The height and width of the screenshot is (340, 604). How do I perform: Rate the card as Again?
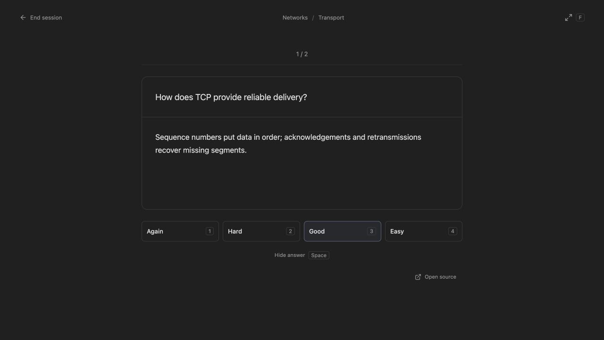tap(180, 231)
